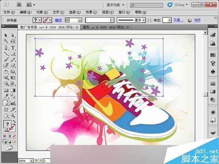Click 对齐 align link

(197, 20)
